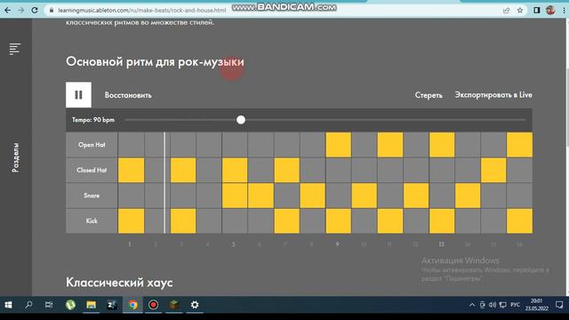Viewport: 569px width, 320px height.
Task: Disable Snare on step 8
Action: point(312,196)
